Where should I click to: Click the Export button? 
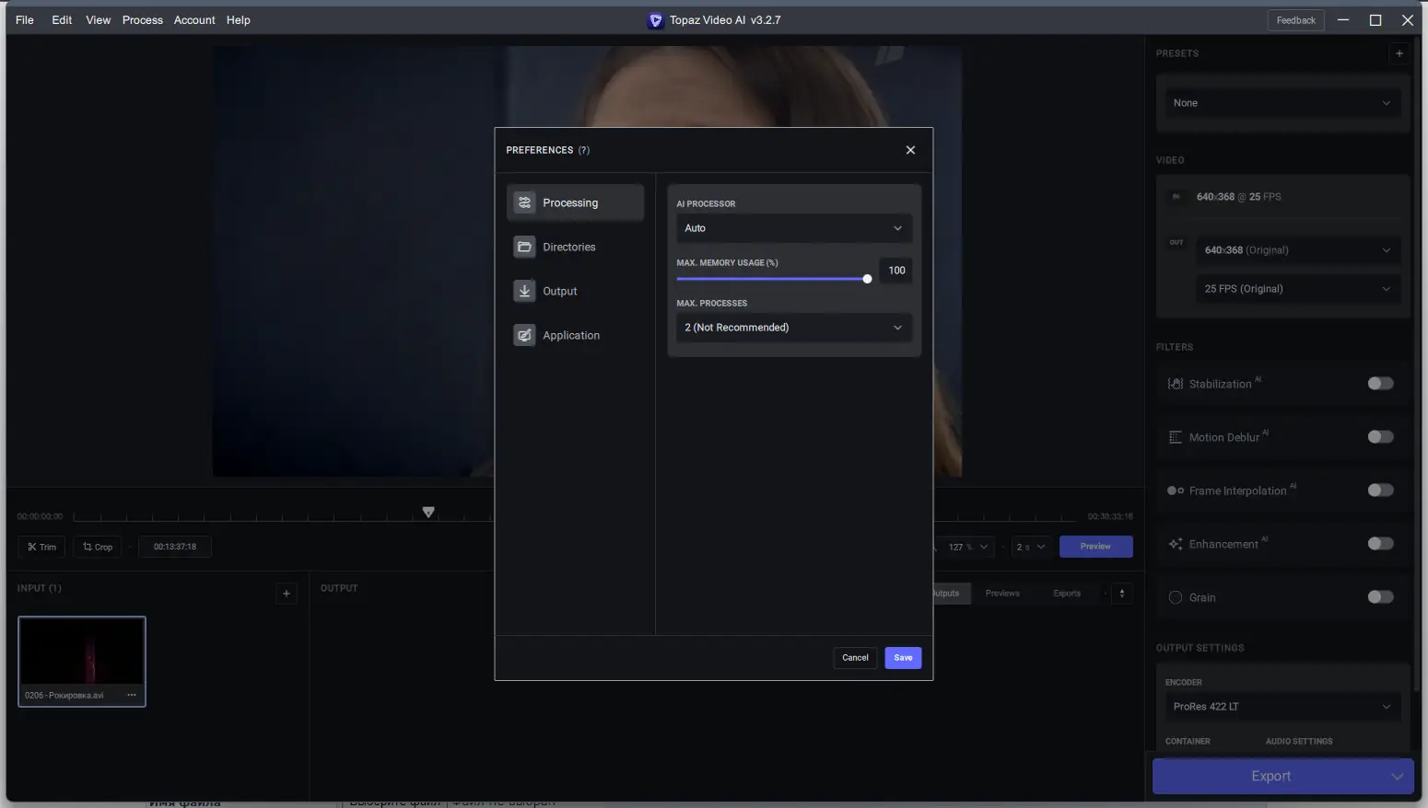click(1270, 777)
